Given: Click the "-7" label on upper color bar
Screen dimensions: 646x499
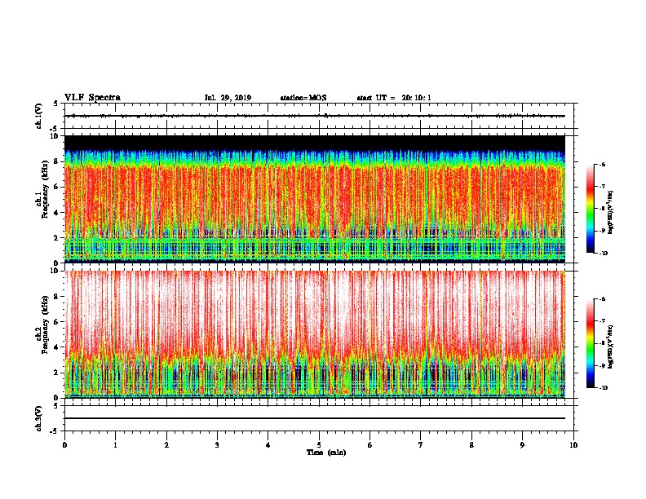Looking at the screenshot, I should click(x=602, y=187).
